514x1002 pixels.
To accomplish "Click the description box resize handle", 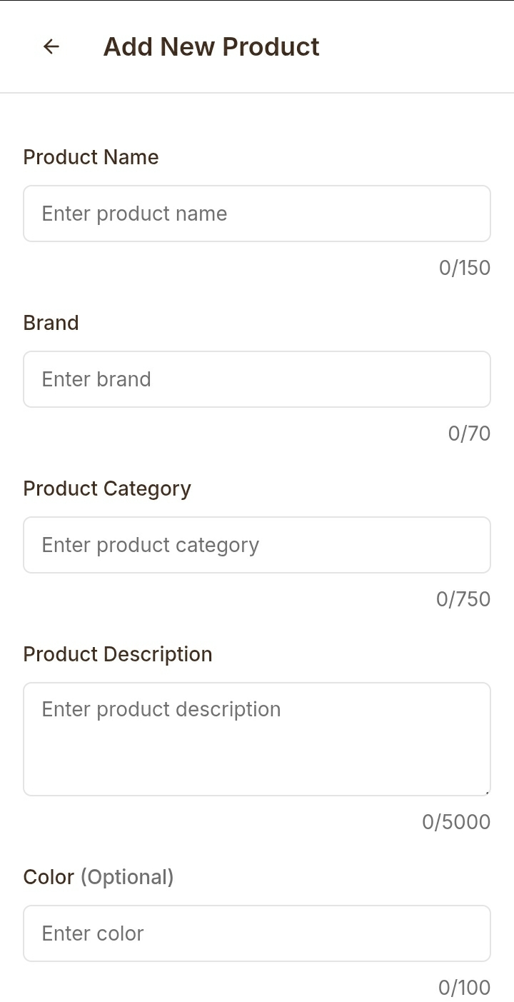I will [487, 792].
